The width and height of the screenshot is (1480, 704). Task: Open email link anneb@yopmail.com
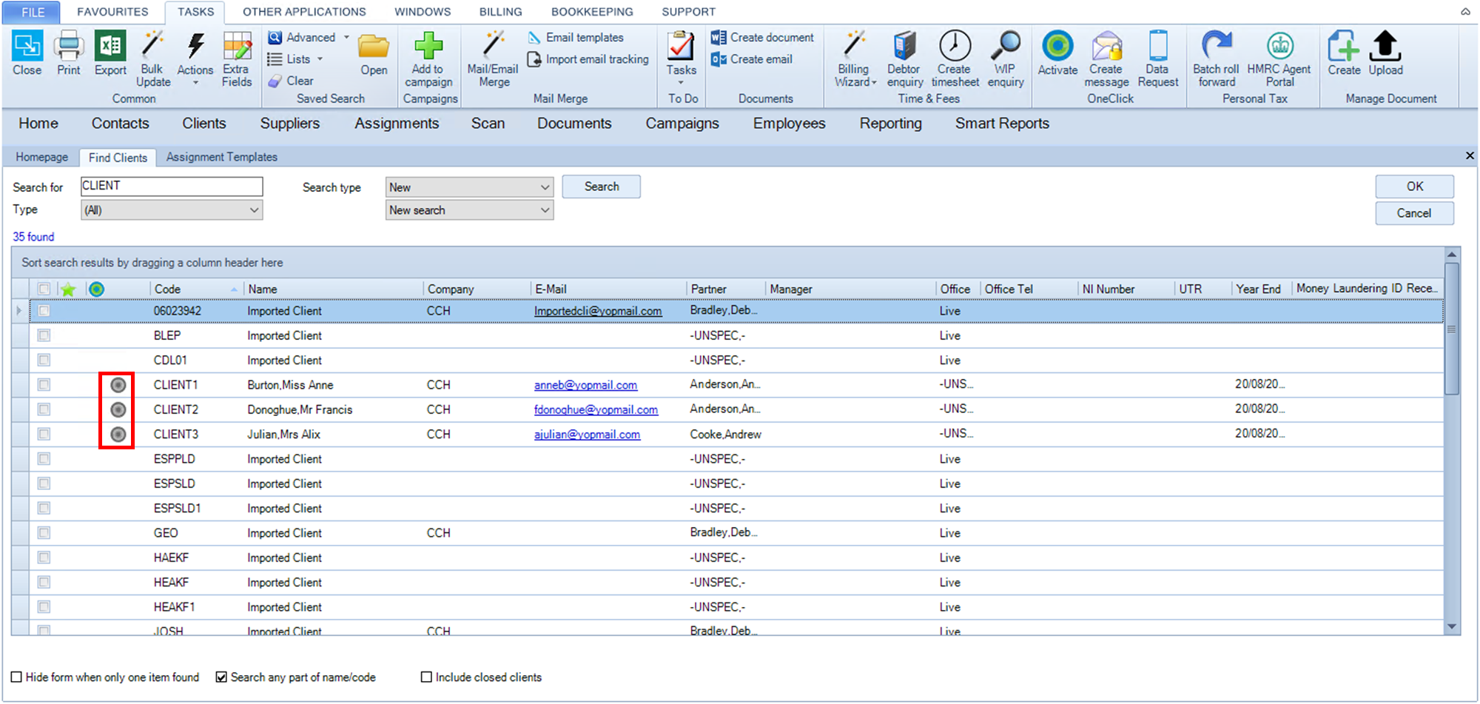point(585,385)
